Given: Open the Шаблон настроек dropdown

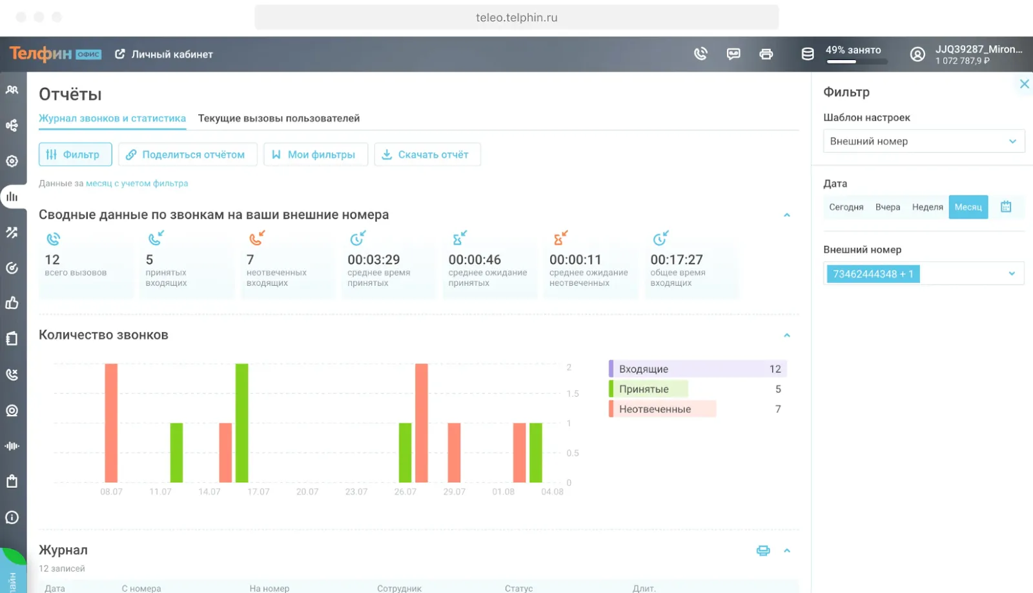Looking at the screenshot, I should pyautogui.click(x=923, y=141).
